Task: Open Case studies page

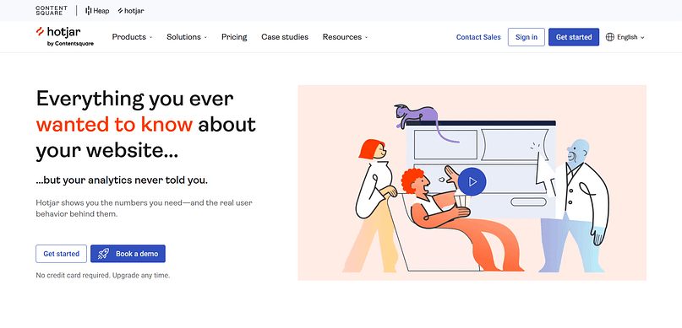Action: [285, 37]
